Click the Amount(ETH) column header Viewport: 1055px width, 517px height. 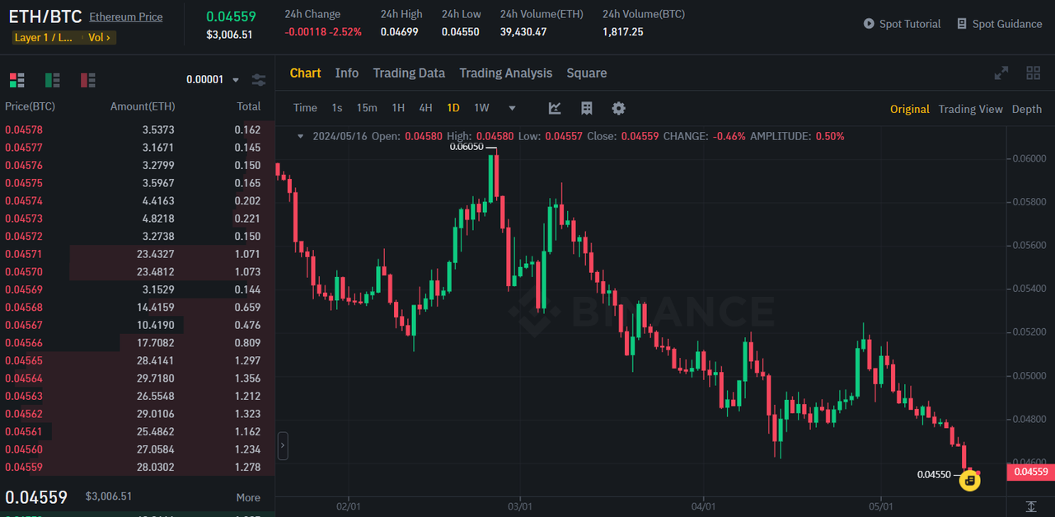143,106
